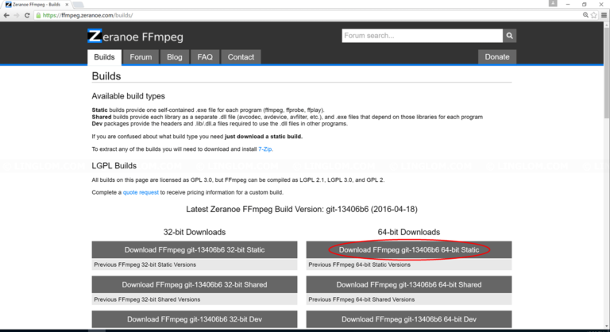Image resolution: width=610 pixels, height=332 pixels.
Task: Open the Forum navigation tab
Action: tap(141, 57)
